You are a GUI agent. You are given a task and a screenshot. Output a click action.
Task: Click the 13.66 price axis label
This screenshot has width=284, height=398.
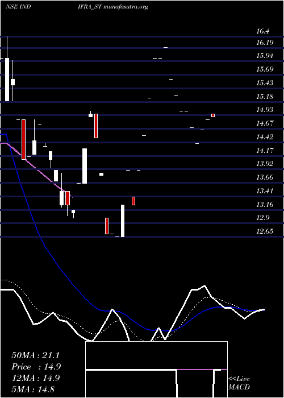point(265,177)
